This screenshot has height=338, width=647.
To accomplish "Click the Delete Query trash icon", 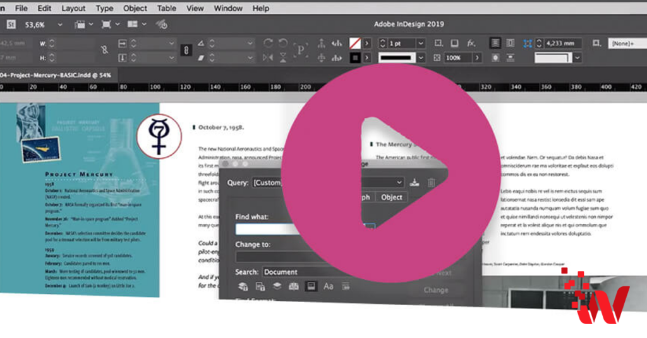I will 432,183.
